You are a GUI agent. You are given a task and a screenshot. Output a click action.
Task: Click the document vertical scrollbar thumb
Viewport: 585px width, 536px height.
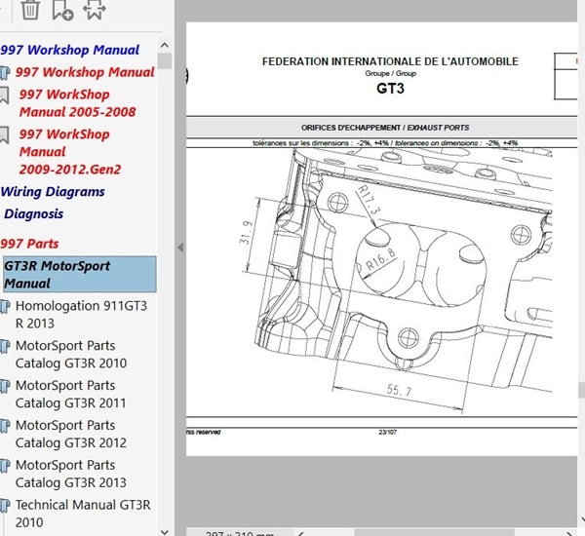[x=582, y=390]
